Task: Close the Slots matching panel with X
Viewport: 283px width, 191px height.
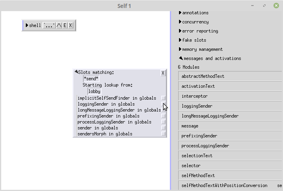Action: tap(163, 73)
